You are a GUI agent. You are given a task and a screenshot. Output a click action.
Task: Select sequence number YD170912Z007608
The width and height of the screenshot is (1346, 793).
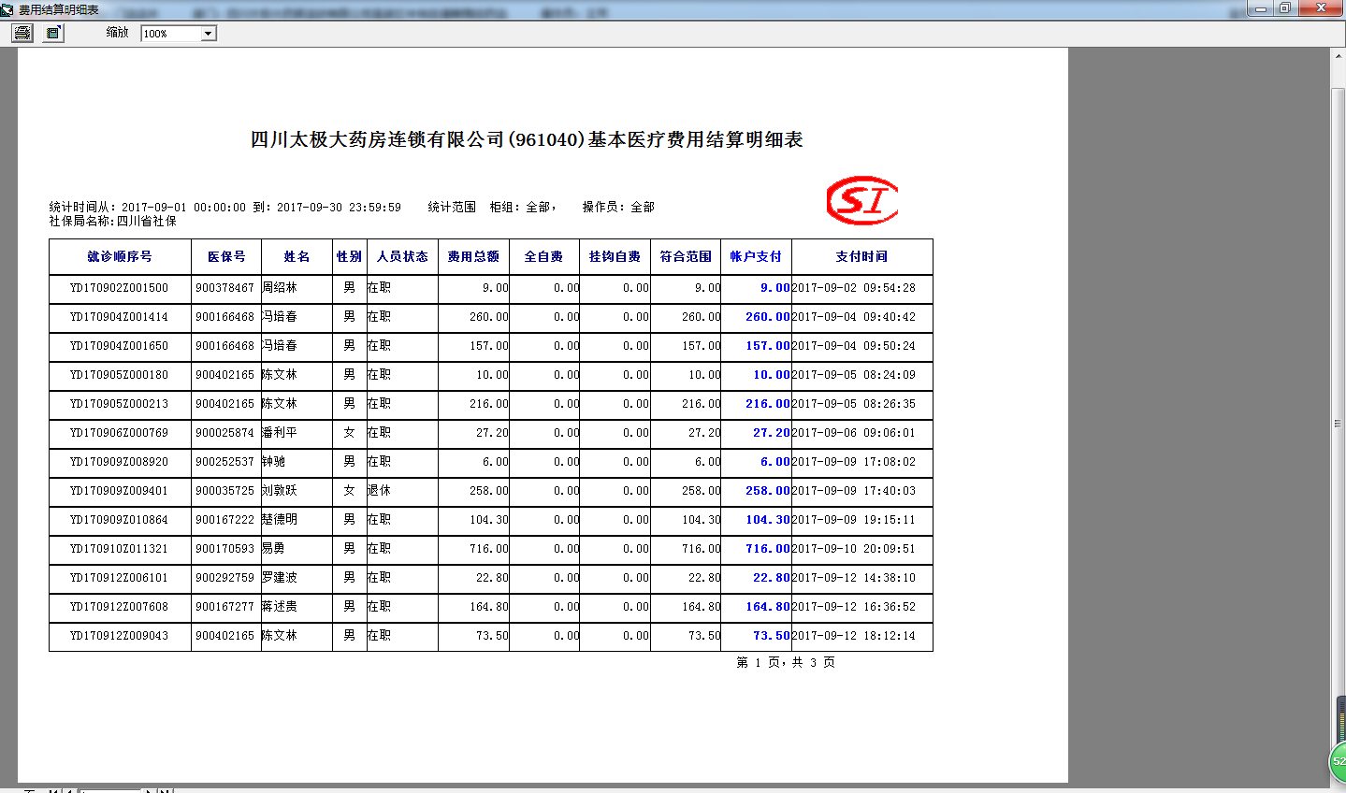(x=119, y=607)
